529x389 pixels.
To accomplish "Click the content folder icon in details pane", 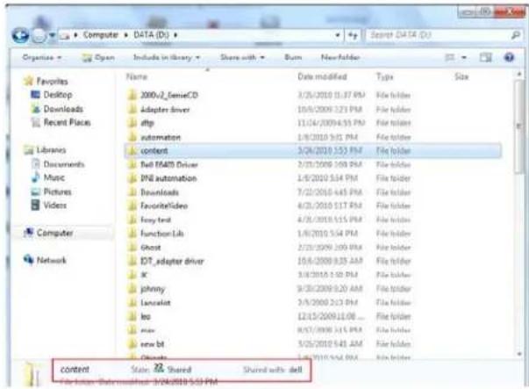I will click(33, 374).
